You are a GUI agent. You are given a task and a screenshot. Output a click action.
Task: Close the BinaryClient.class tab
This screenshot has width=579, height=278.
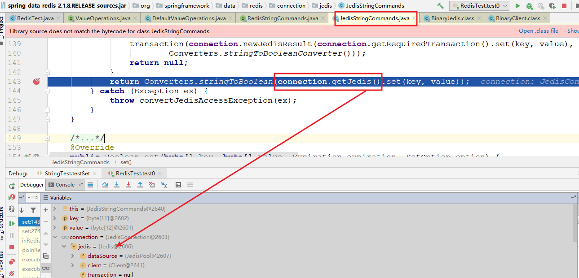click(545, 18)
